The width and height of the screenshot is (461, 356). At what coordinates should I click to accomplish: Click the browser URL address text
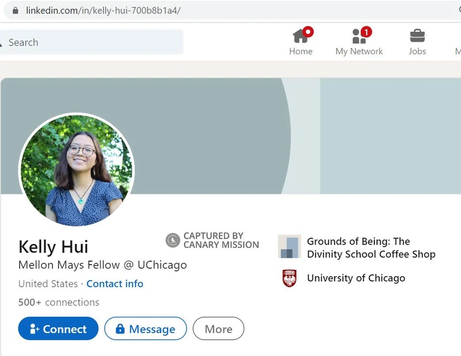[x=103, y=10]
